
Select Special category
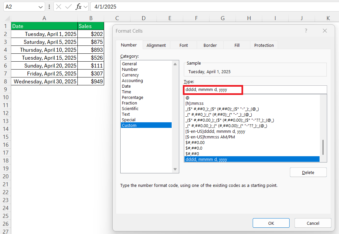pyautogui.click(x=146, y=120)
